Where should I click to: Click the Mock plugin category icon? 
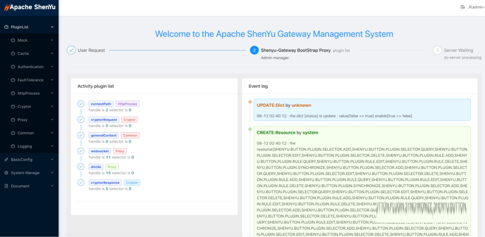coord(13,40)
